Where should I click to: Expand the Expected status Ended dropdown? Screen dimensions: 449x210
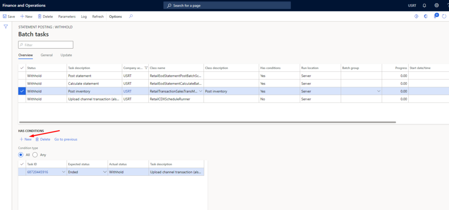[x=104, y=172]
